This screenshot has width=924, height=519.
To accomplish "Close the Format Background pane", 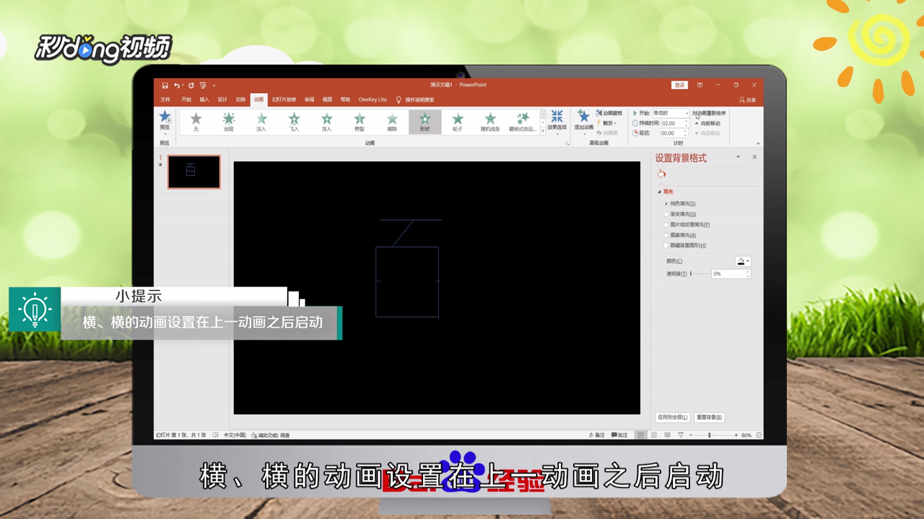I will click(754, 157).
